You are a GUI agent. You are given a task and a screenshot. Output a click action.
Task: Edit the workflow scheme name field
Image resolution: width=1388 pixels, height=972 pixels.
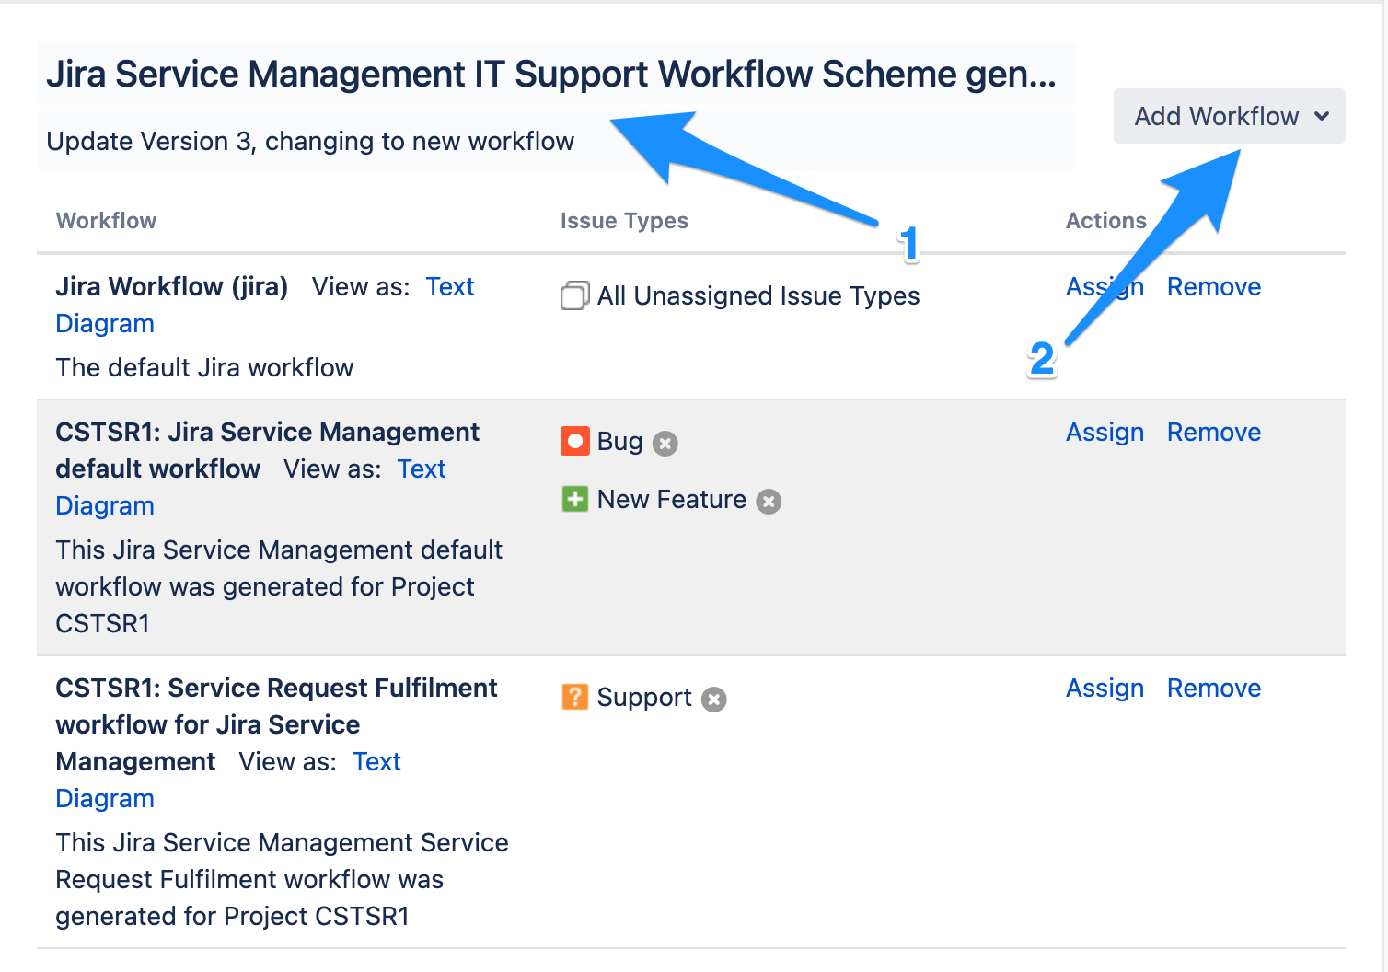[550, 74]
